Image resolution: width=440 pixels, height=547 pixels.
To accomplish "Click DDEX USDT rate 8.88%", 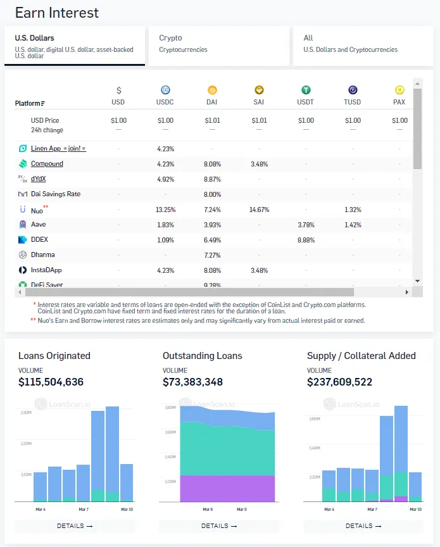I will coord(306,240).
